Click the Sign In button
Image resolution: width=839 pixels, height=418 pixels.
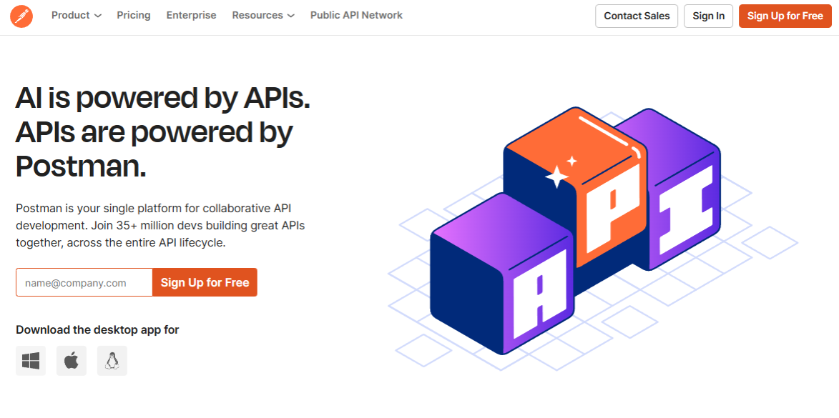pos(708,16)
